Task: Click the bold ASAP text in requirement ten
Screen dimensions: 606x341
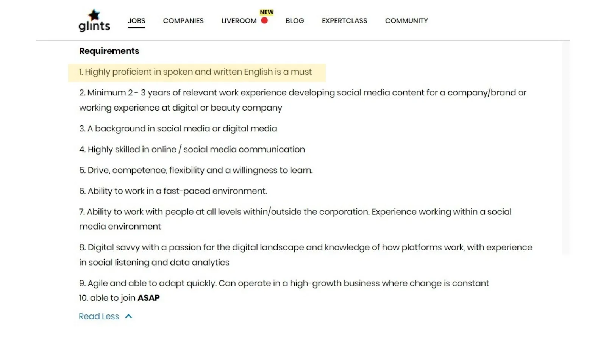Action: click(148, 298)
